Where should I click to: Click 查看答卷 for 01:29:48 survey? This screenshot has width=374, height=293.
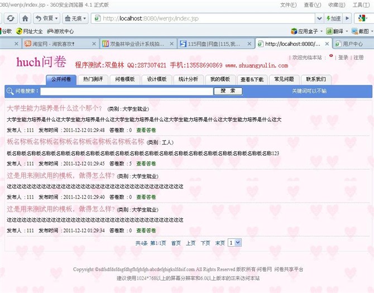pos(146,130)
